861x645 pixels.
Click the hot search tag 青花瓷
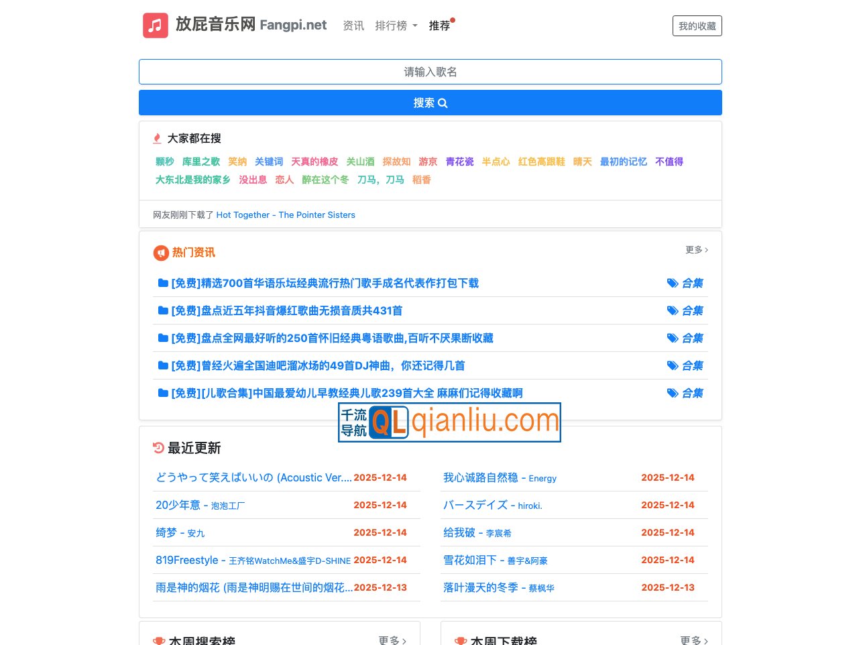click(x=459, y=162)
